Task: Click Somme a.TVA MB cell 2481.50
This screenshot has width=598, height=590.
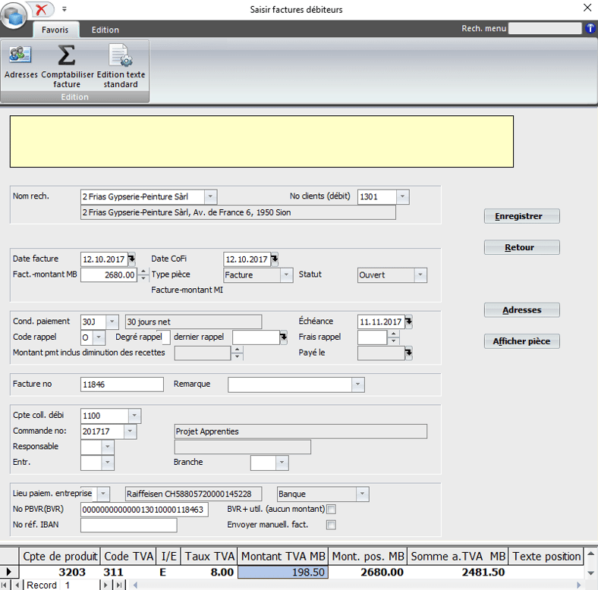Action: (x=458, y=572)
